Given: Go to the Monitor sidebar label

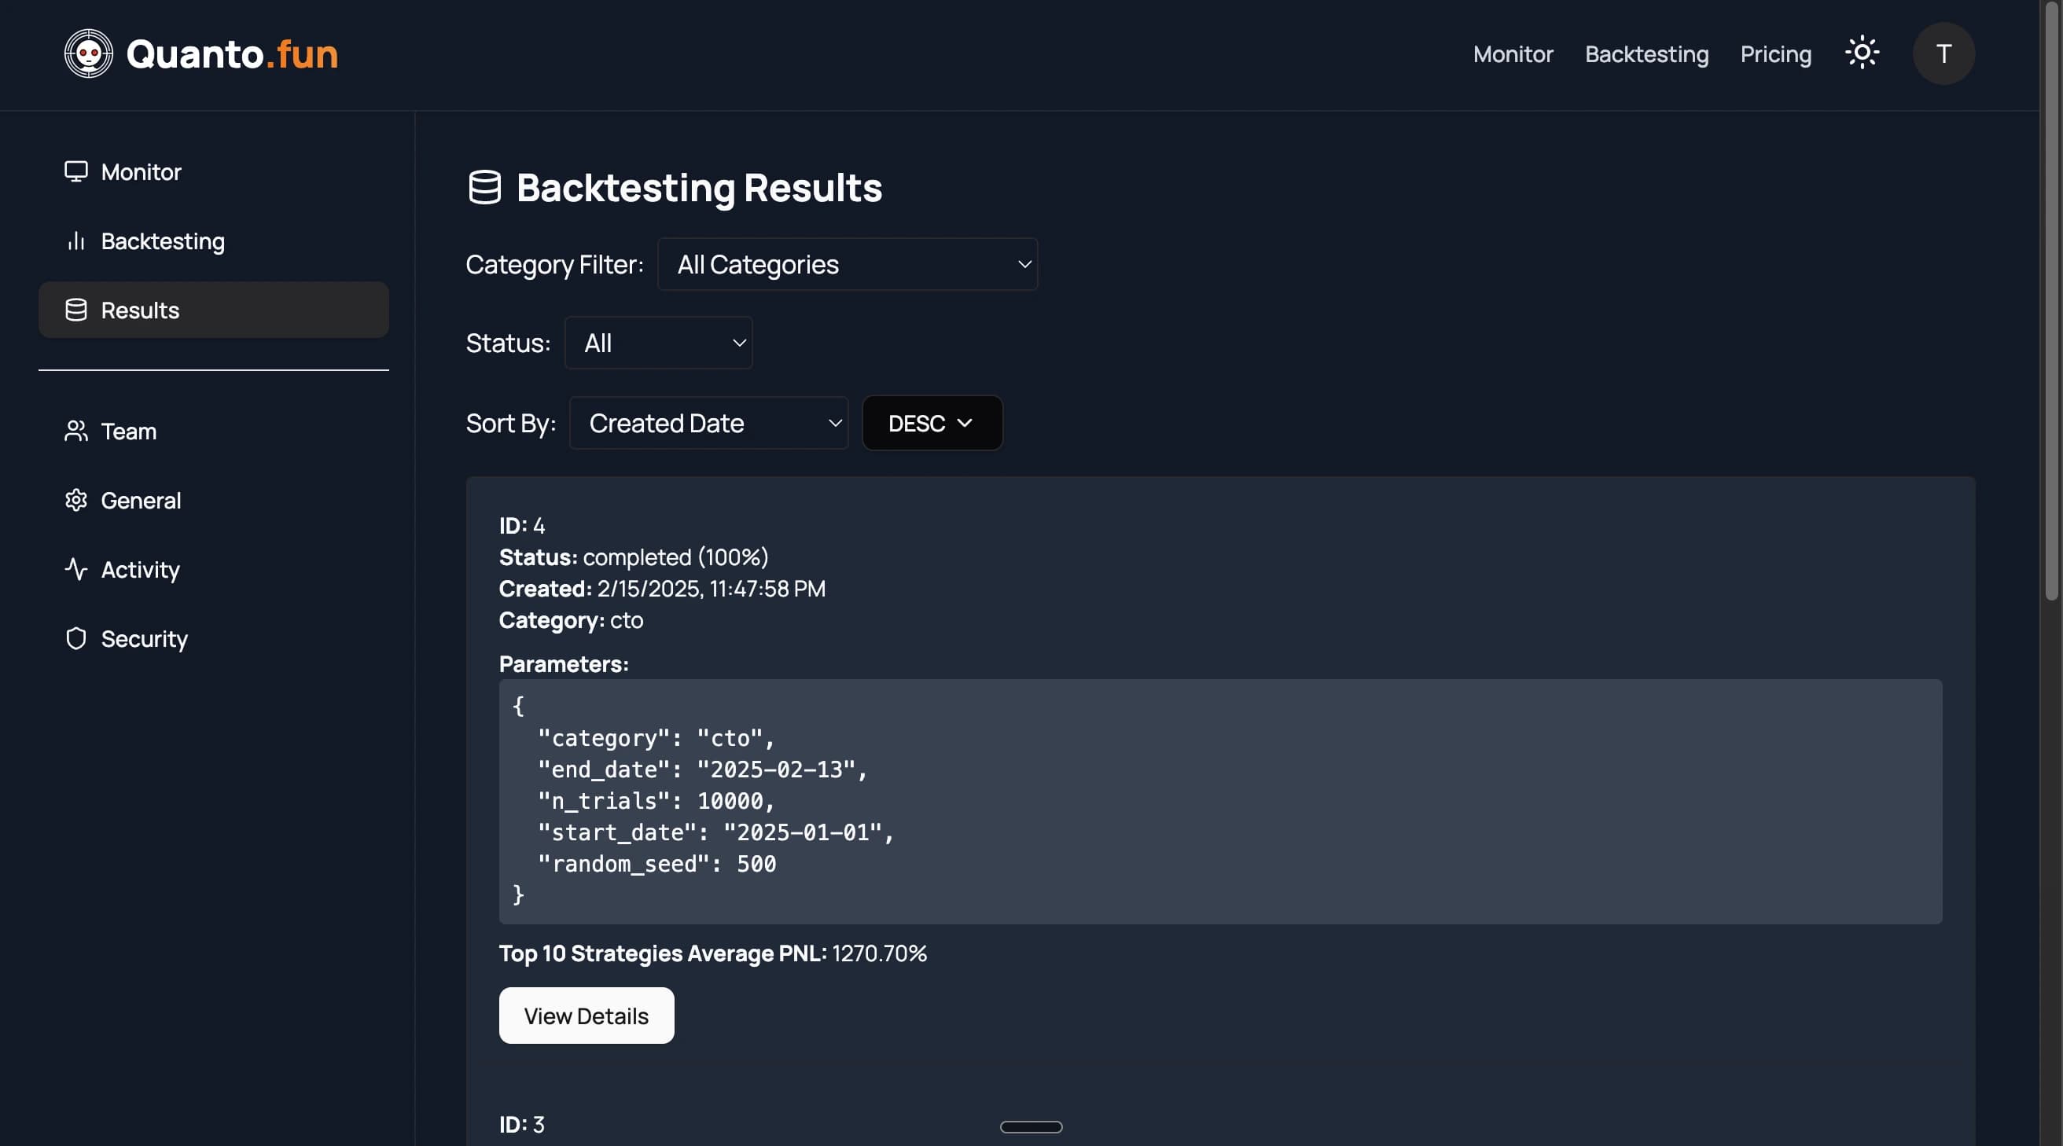Looking at the screenshot, I should click(x=141, y=171).
